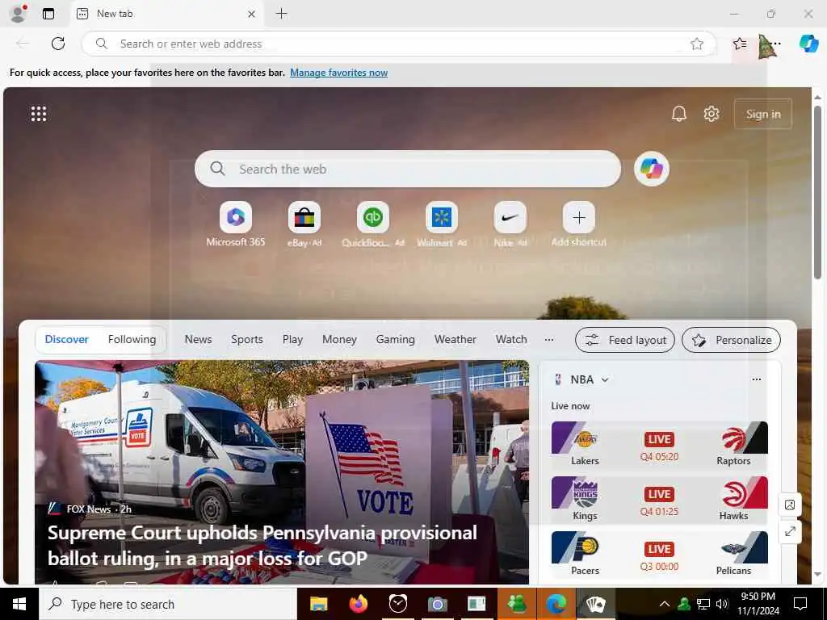Open the News feed tab
Image resolution: width=827 pixels, height=620 pixels.
click(199, 340)
